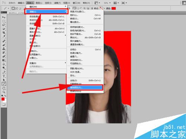Expand the 图像旋转(G) submenu
Viewport: 186px width, 139px height.
[x=46, y=36]
